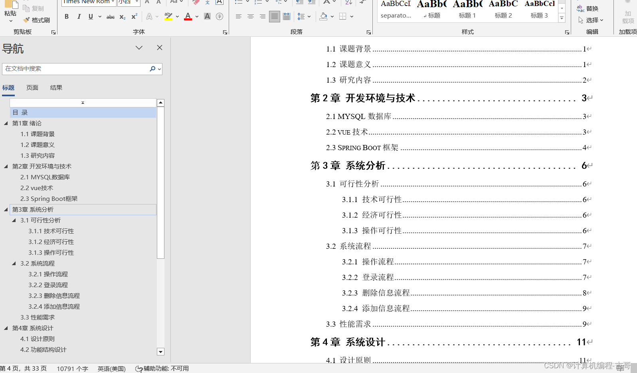Open line and paragraph spacing
Screen dimensions: 637x373
[x=301, y=16]
